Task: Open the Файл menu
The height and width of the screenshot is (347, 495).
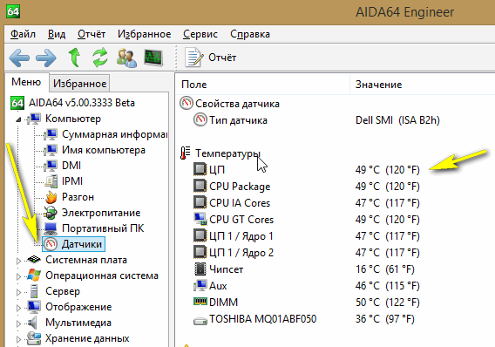Action: point(23,34)
